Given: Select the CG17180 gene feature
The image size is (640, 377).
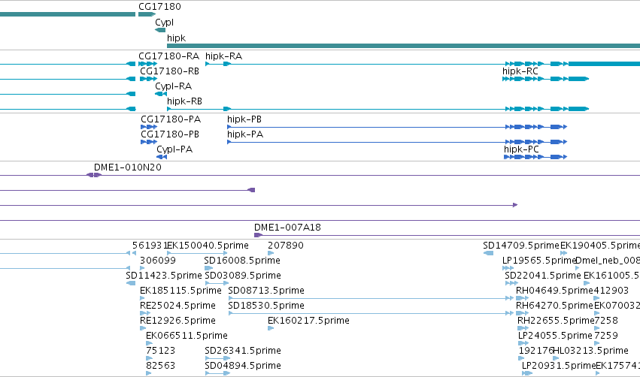Looking at the screenshot, I should [x=147, y=14].
